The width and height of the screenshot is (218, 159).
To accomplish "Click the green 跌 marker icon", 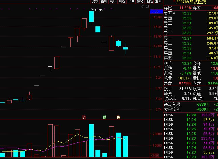I will tap(104, 117).
